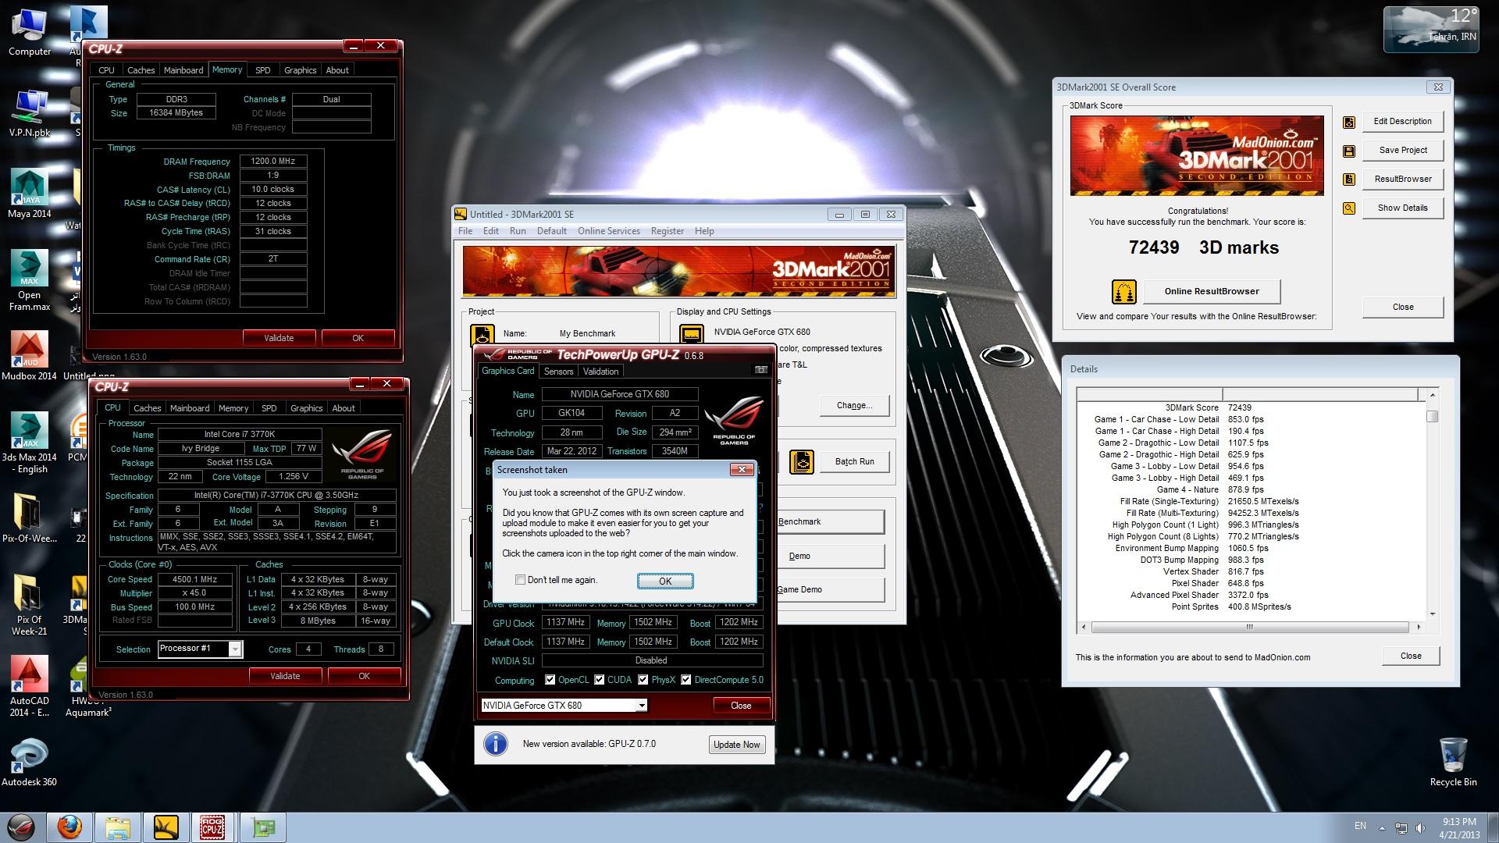Screen dimensions: 1499x843
Task: Switch to Validation tab in GPU-Z
Action: coord(600,372)
